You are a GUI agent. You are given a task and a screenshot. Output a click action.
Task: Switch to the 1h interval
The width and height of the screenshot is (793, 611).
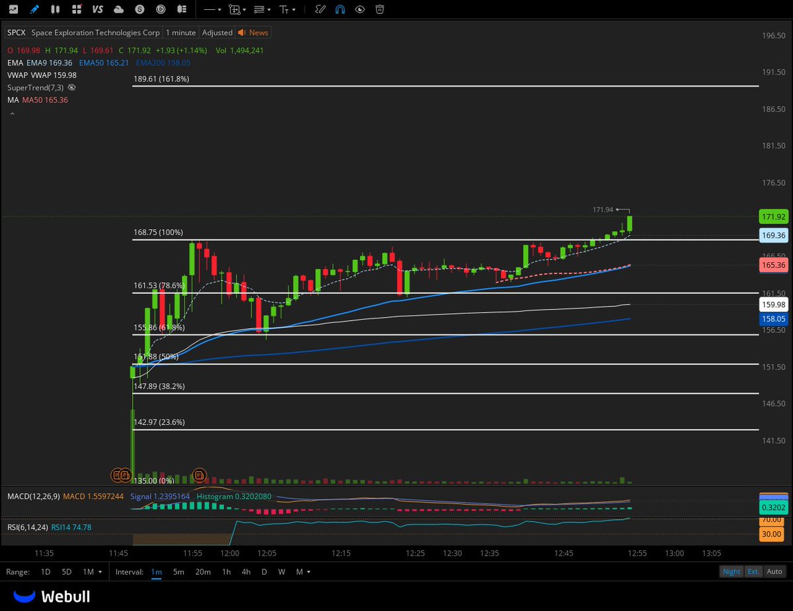click(x=226, y=571)
